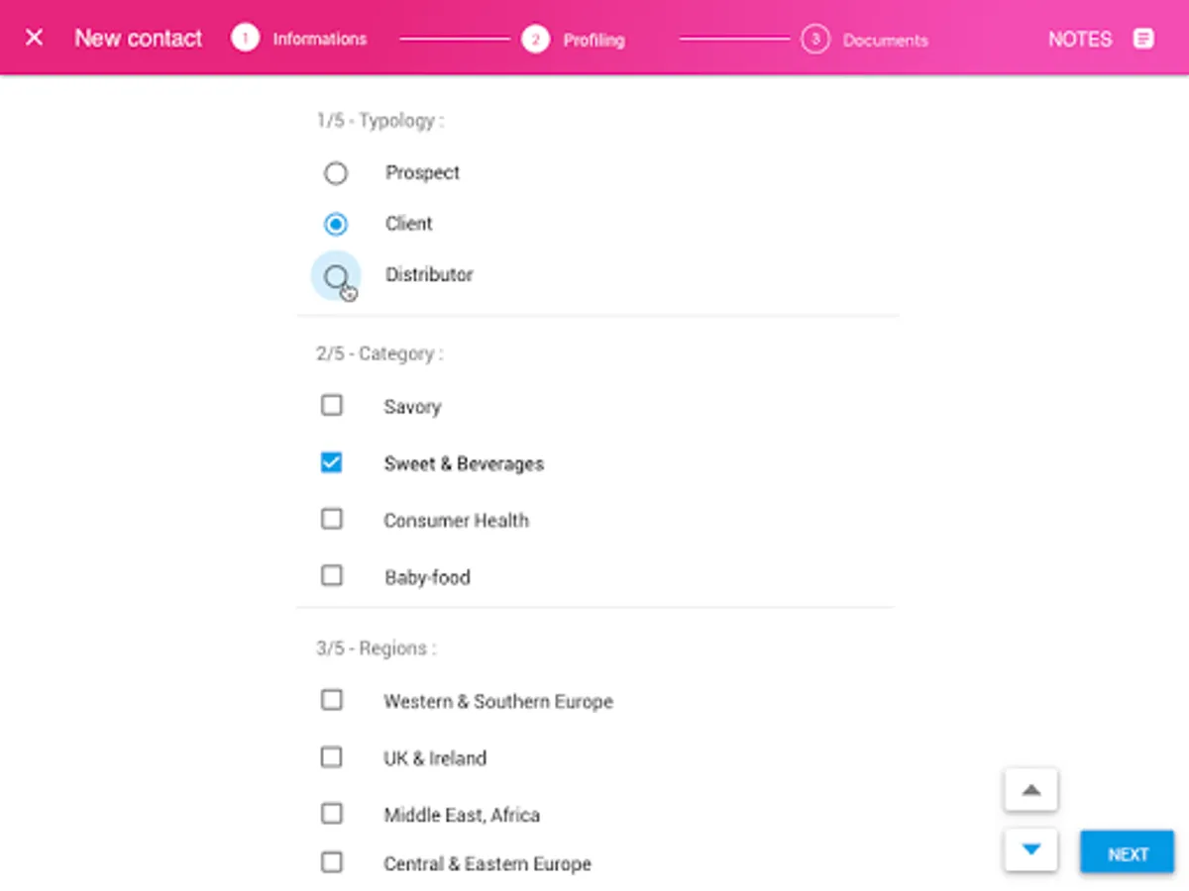Check Central & Eastern Europe box
The height and width of the screenshot is (891, 1189).
click(332, 862)
